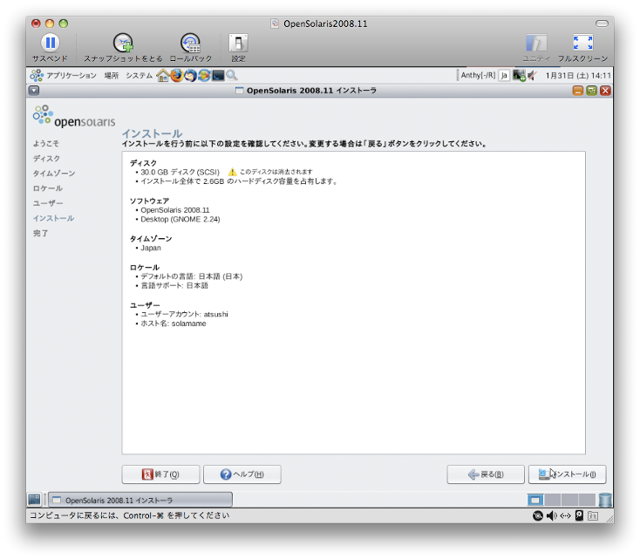
Task: Open the trash icon in bottom panel
Action: click(605, 500)
